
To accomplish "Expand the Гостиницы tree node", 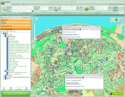I will [4, 35].
